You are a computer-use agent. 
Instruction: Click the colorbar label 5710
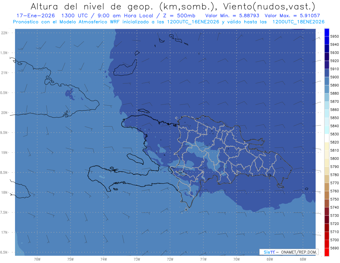coord(334,232)
